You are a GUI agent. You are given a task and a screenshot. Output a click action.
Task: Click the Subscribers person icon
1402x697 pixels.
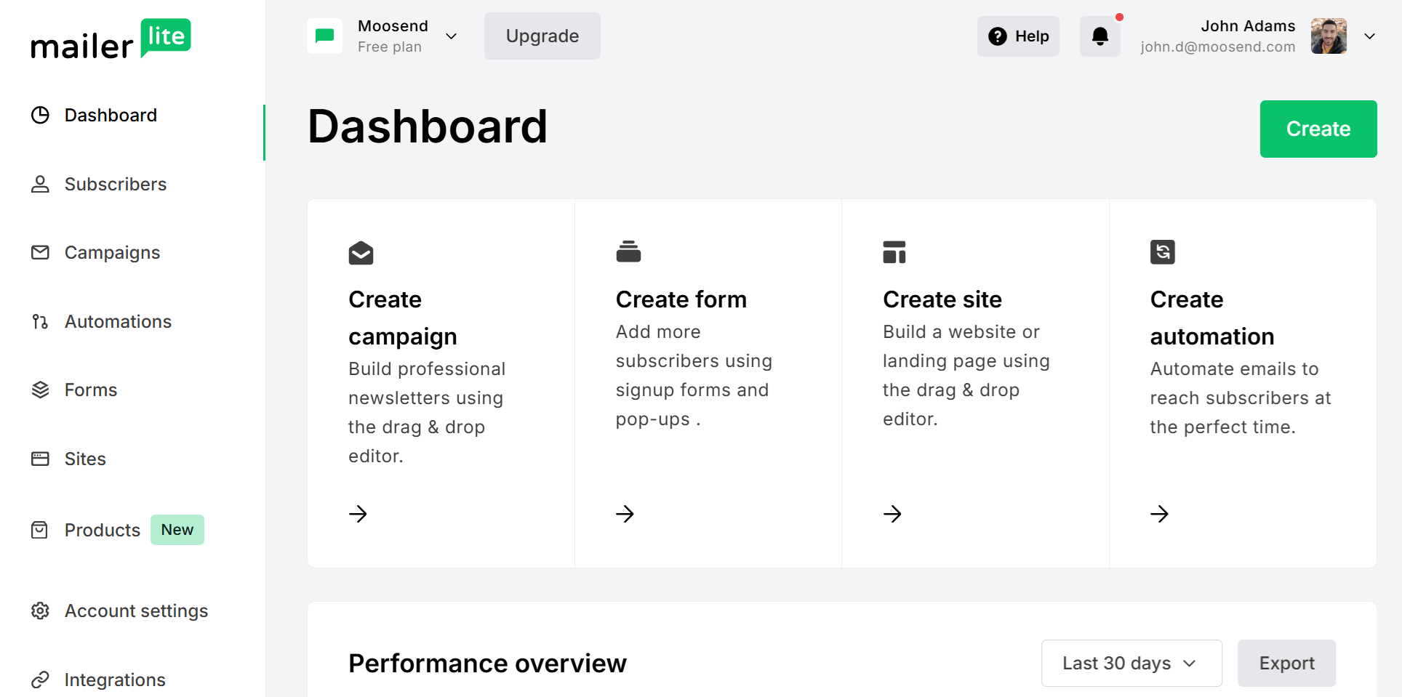40,184
